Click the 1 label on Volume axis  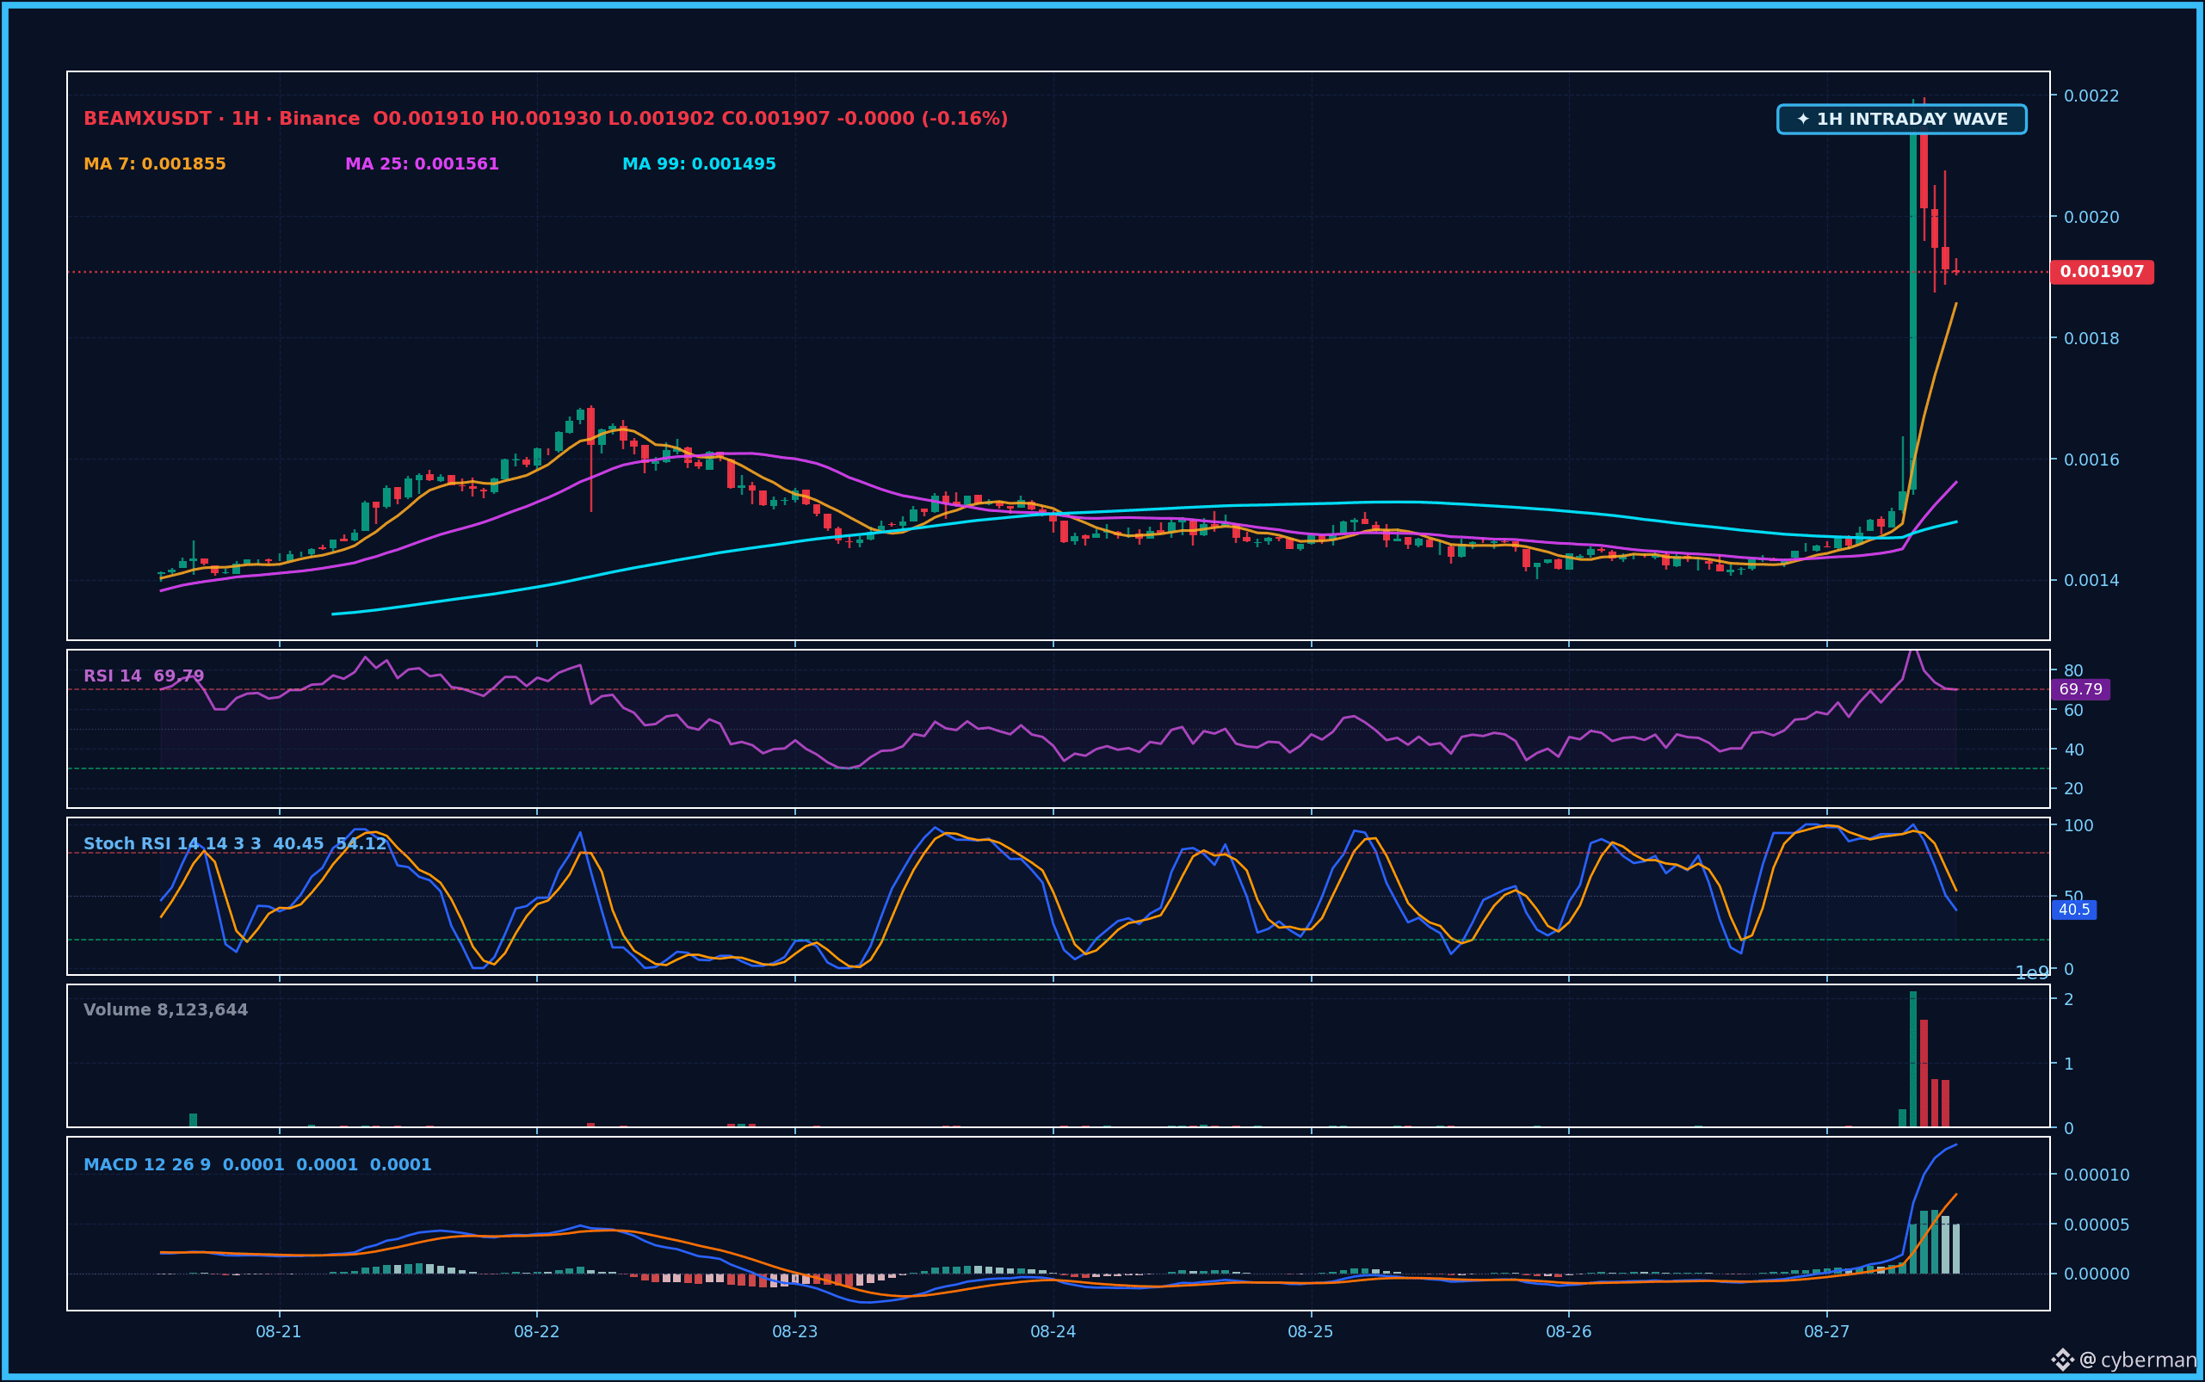(2069, 1064)
